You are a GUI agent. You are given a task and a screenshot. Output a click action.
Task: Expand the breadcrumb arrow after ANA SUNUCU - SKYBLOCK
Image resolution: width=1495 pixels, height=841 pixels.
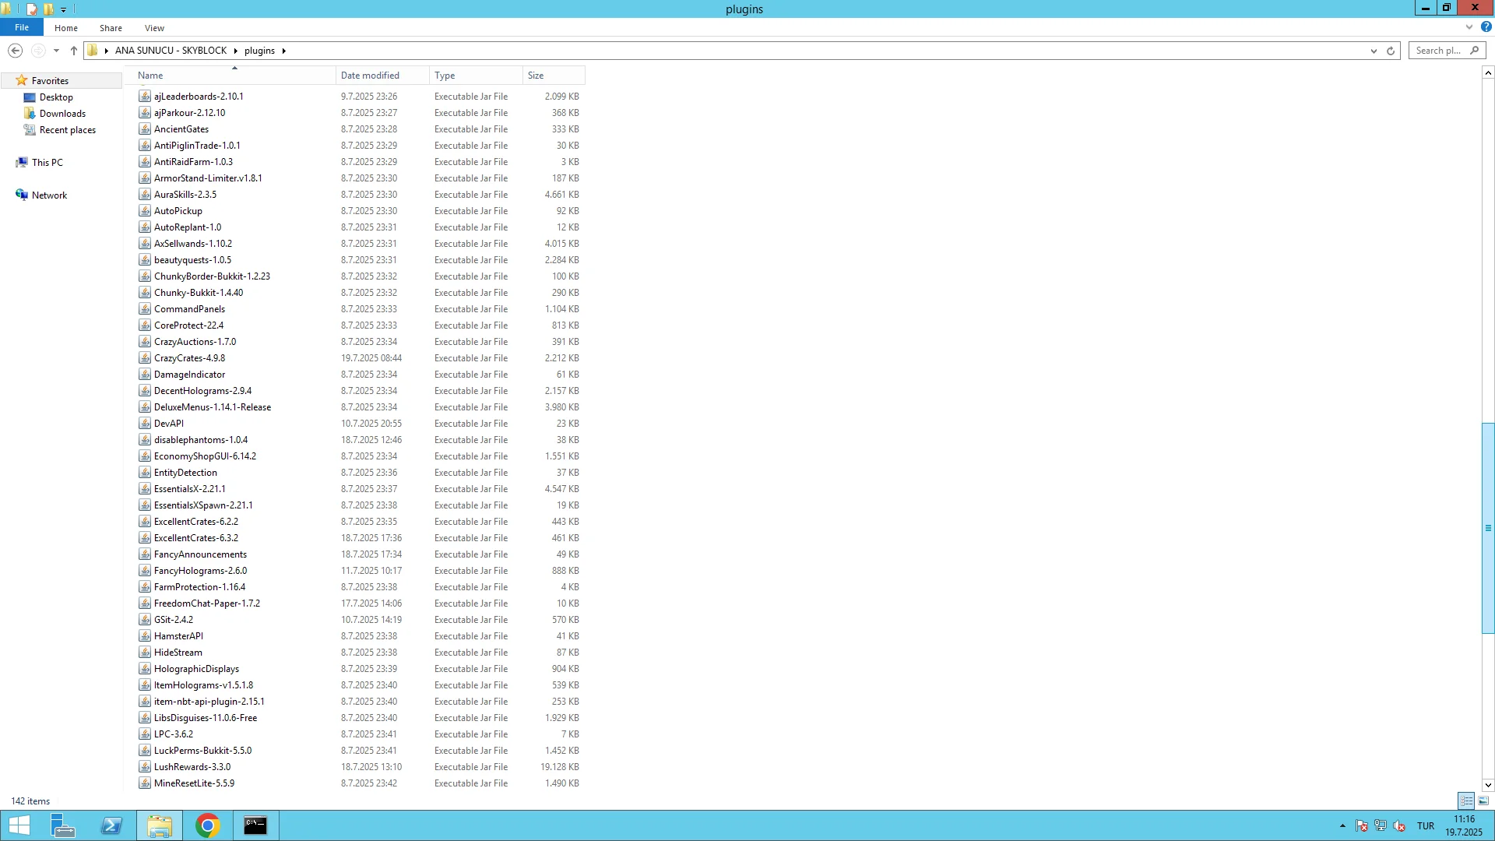click(x=235, y=51)
